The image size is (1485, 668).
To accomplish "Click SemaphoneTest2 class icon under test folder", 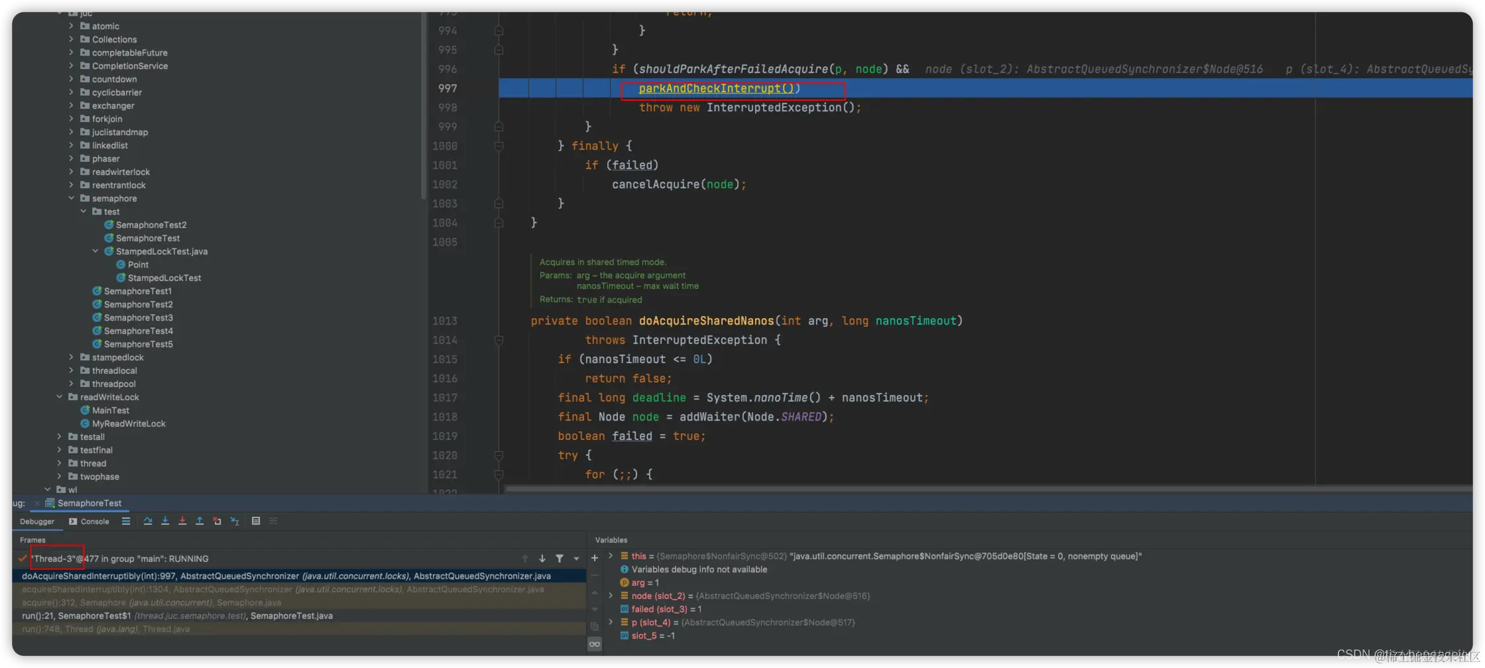I will coord(109,225).
